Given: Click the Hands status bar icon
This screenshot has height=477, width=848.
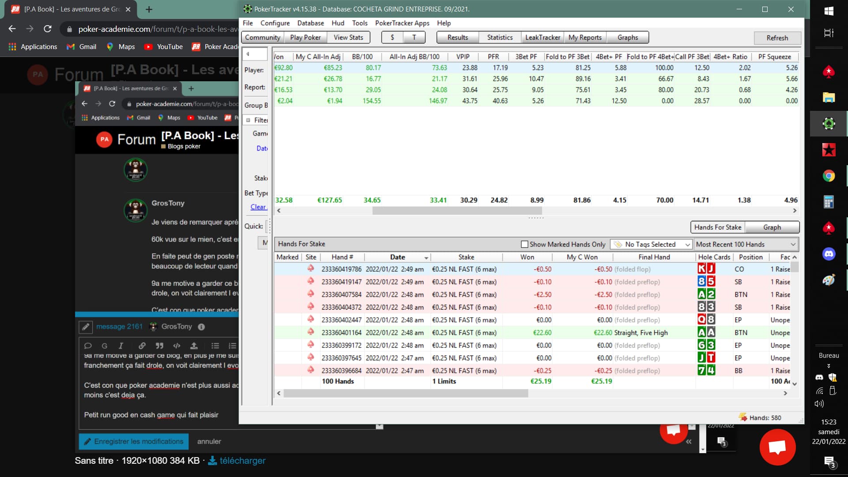Looking at the screenshot, I should pos(743,417).
